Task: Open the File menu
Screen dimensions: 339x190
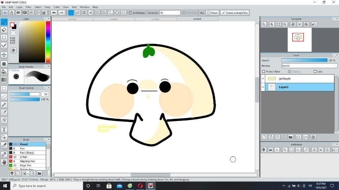Action: point(4,7)
